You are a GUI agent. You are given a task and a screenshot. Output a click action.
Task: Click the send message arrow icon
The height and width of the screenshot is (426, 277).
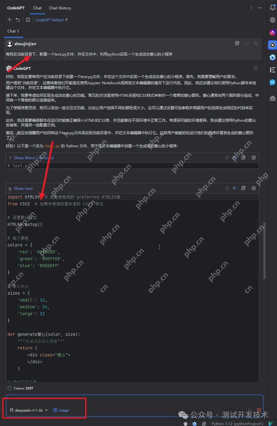(250, 410)
